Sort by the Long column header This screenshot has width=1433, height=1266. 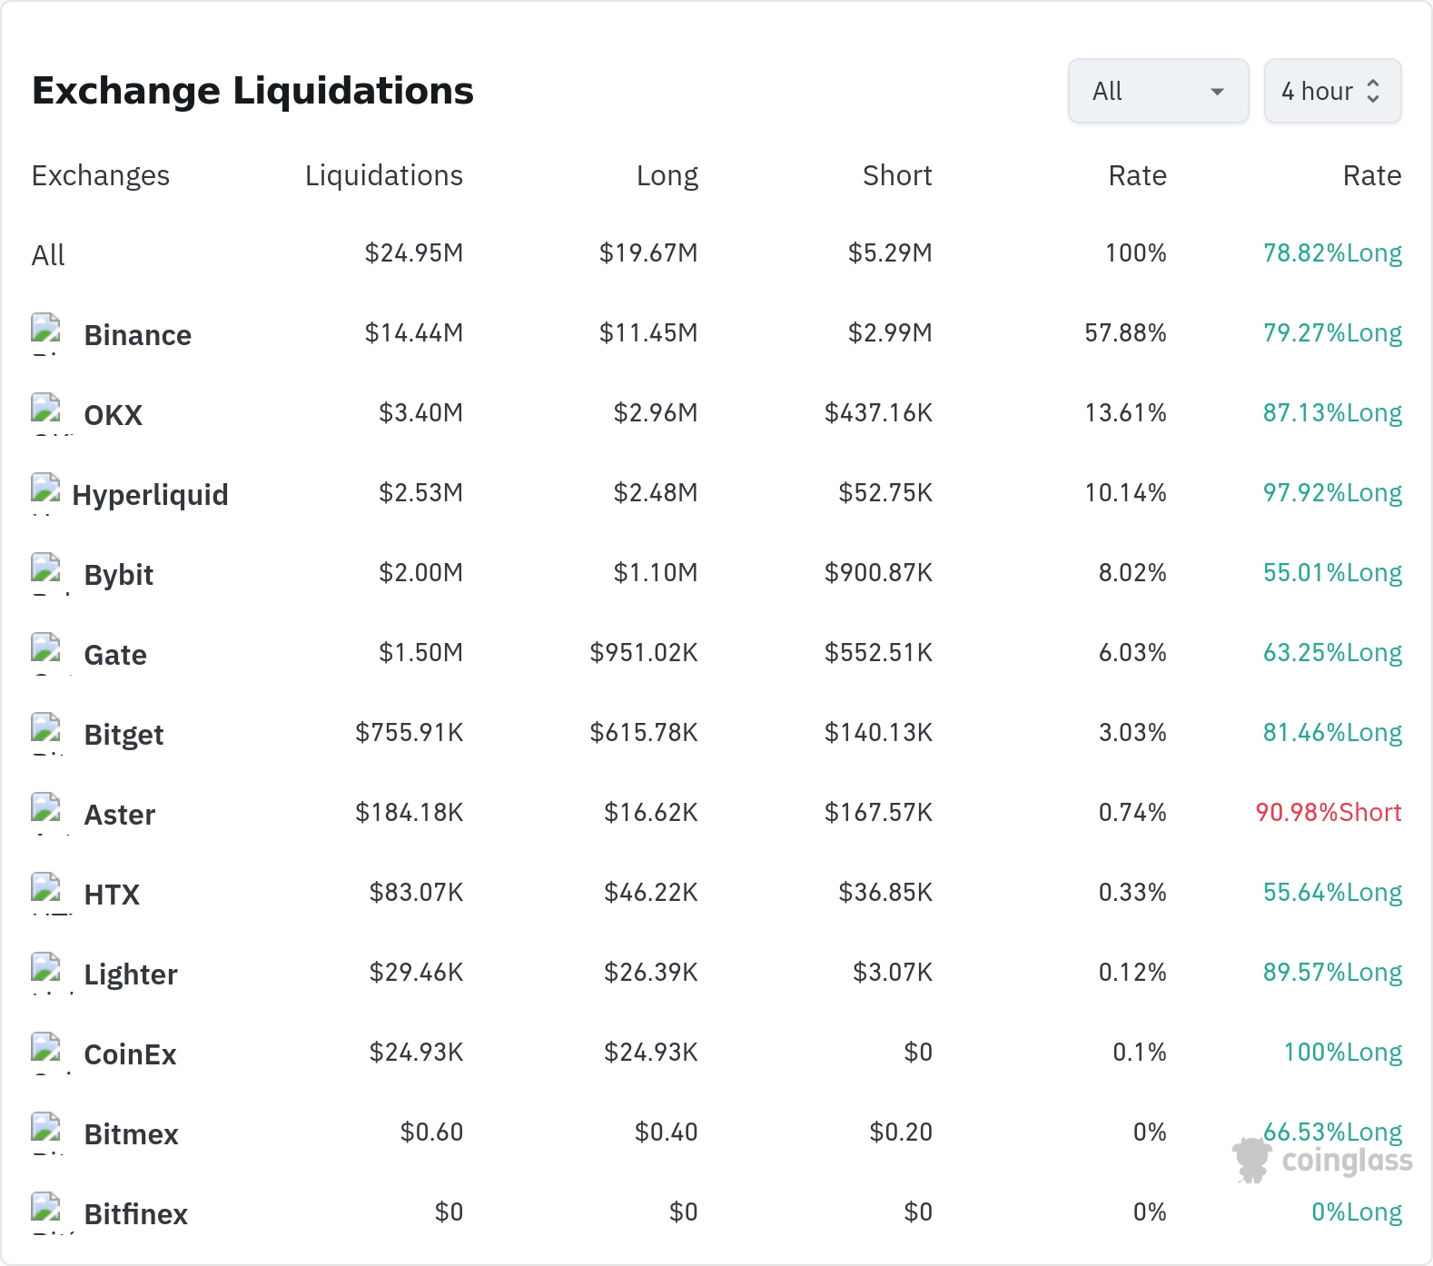pos(667,175)
